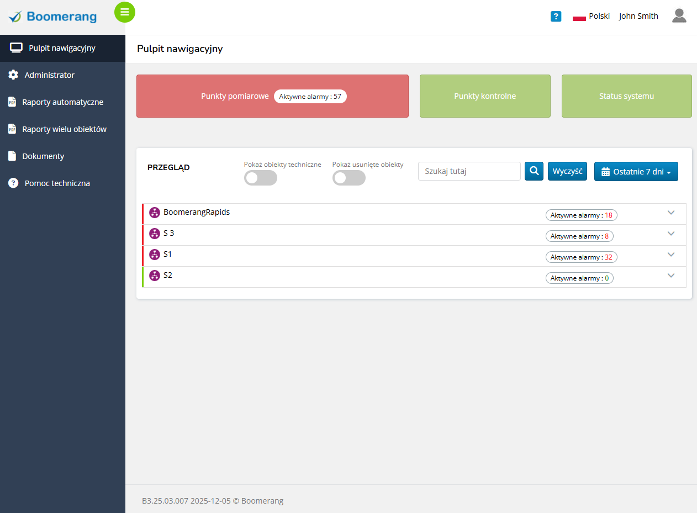Viewport: 697px width, 513px height.
Task: Click the Polish flag language icon
Action: click(x=579, y=17)
